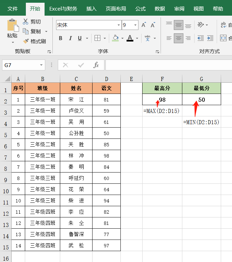Screen dimensions: 232x262
Task: Open the font name dropdown (宋体)
Action: (x=118, y=25)
